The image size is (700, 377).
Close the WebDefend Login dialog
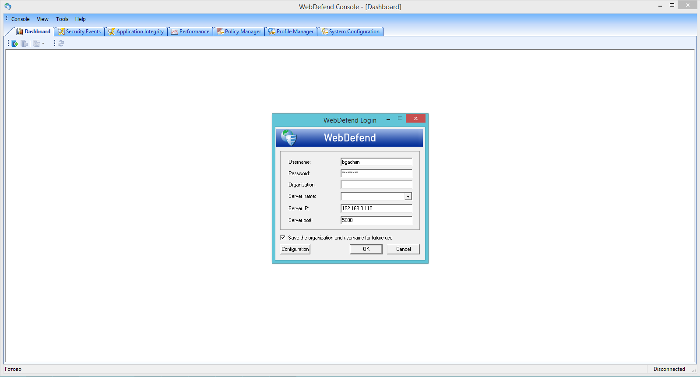tap(416, 118)
